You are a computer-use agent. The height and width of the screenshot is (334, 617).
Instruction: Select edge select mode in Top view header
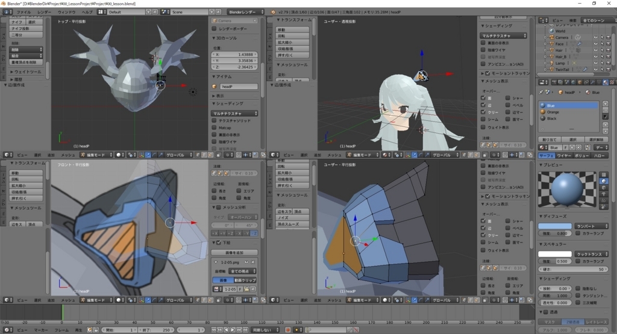[204, 155]
